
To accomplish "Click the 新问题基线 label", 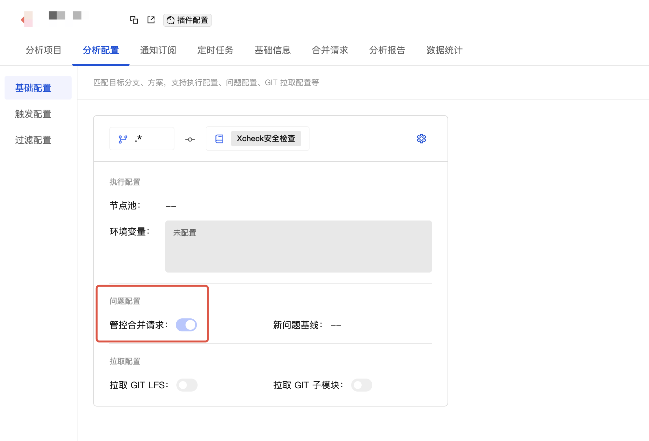I will click(298, 325).
